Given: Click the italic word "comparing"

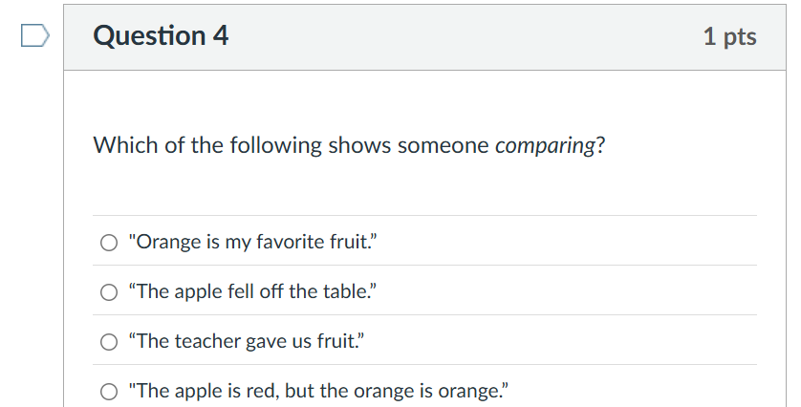Looking at the screenshot, I should tap(545, 146).
